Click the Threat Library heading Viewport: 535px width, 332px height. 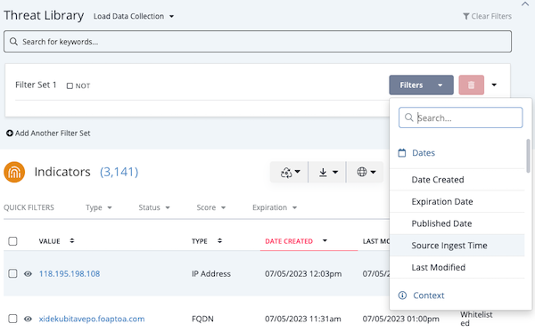click(44, 16)
